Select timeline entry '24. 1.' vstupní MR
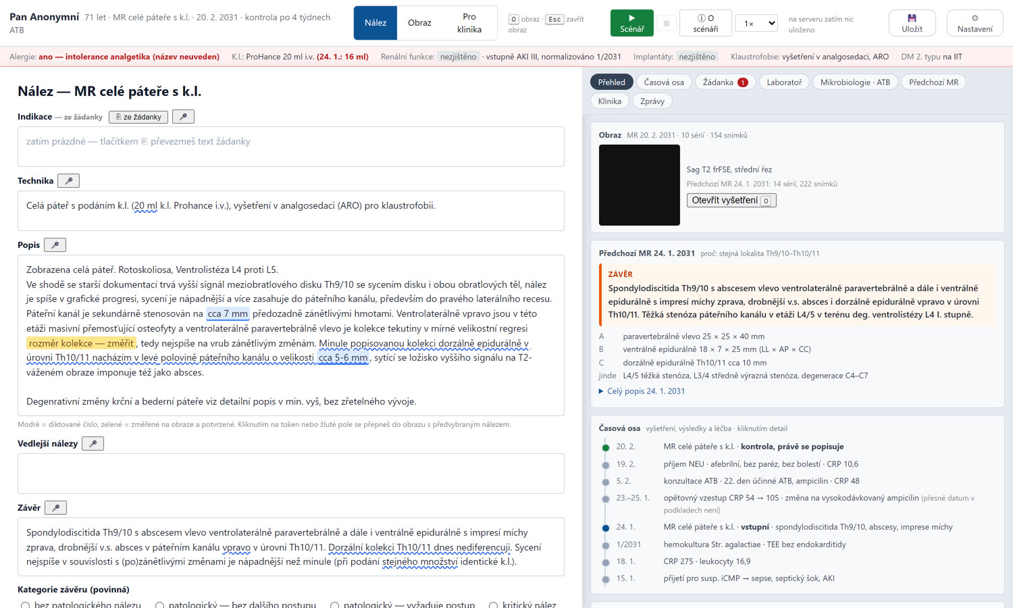The image size is (1013, 608). 797,527
